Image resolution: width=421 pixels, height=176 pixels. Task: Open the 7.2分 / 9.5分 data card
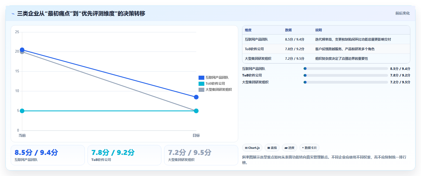[x=201, y=155]
